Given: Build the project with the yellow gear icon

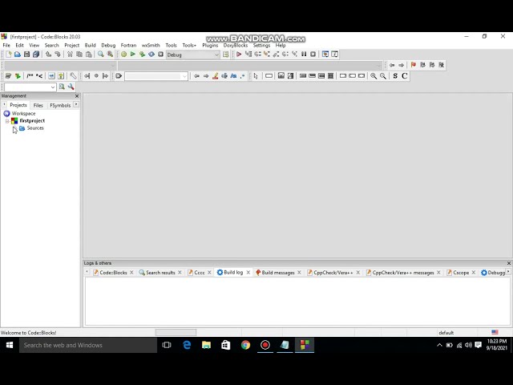Looking at the screenshot, I should [123, 55].
